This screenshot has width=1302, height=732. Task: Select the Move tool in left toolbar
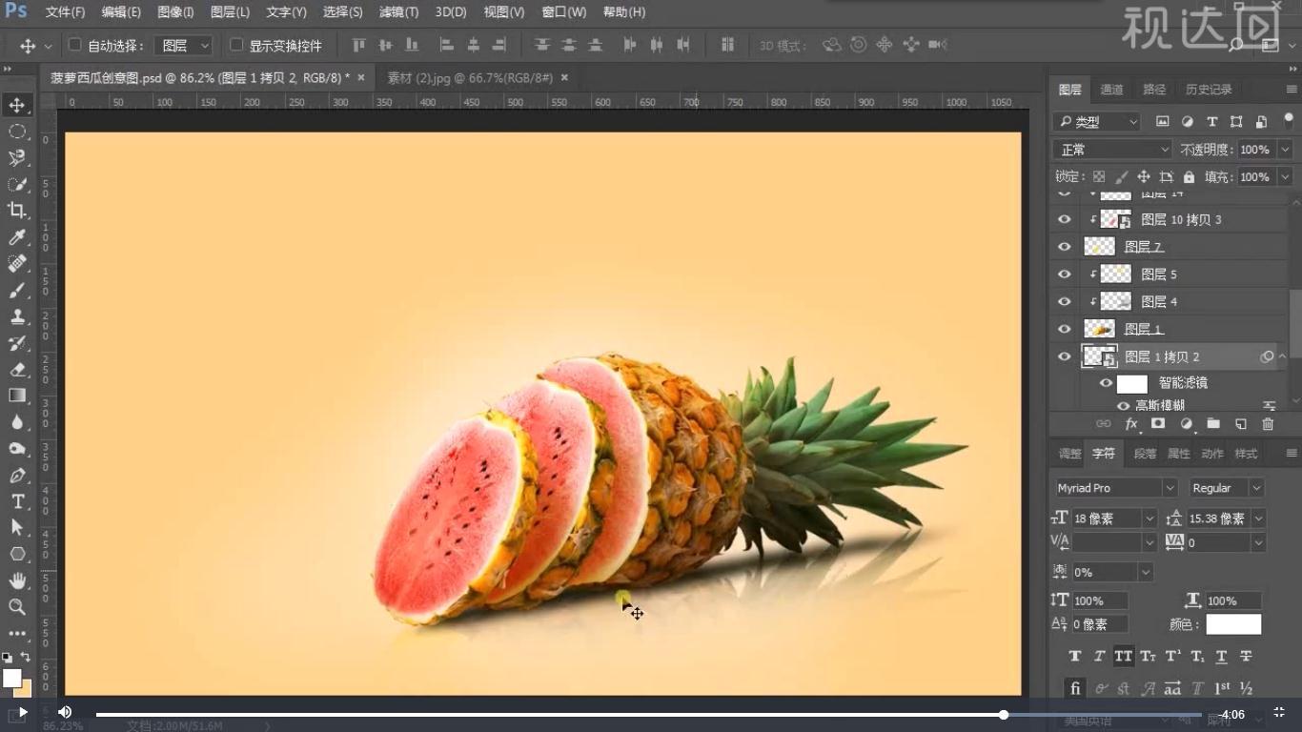pyautogui.click(x=17, y=105)
